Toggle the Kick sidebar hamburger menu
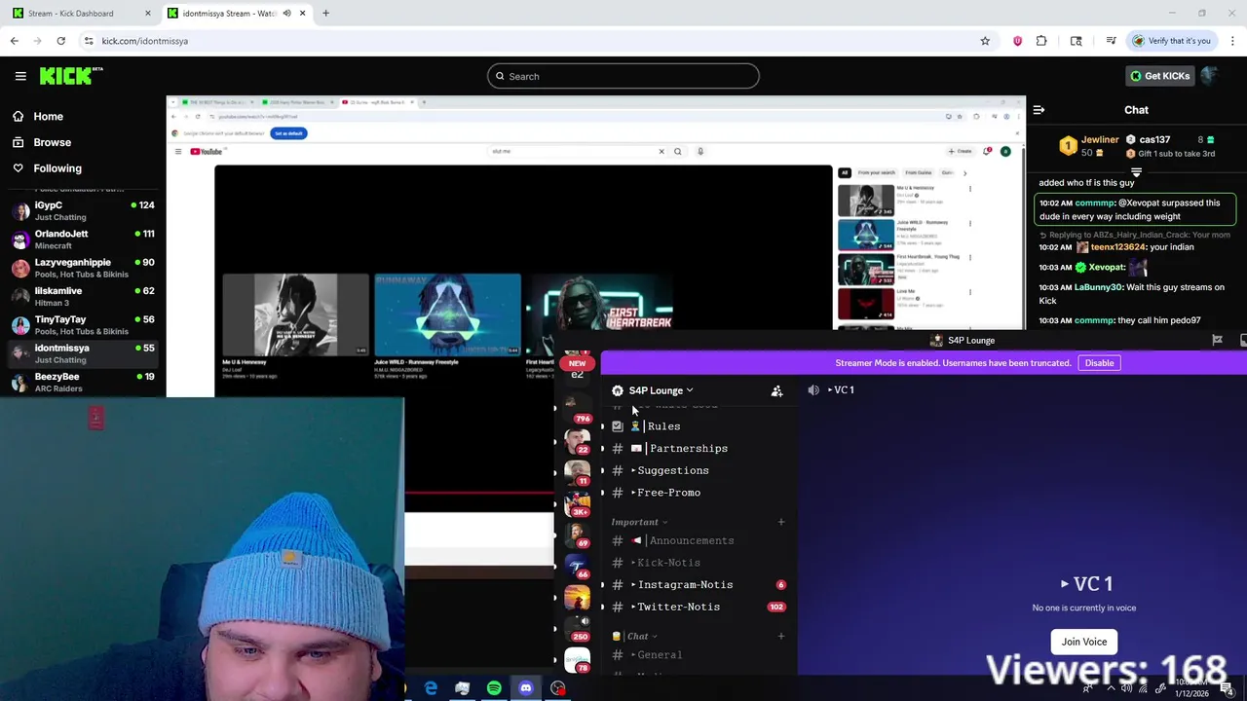The width and height of the screenshot is (1247, 701). (20, 76)
